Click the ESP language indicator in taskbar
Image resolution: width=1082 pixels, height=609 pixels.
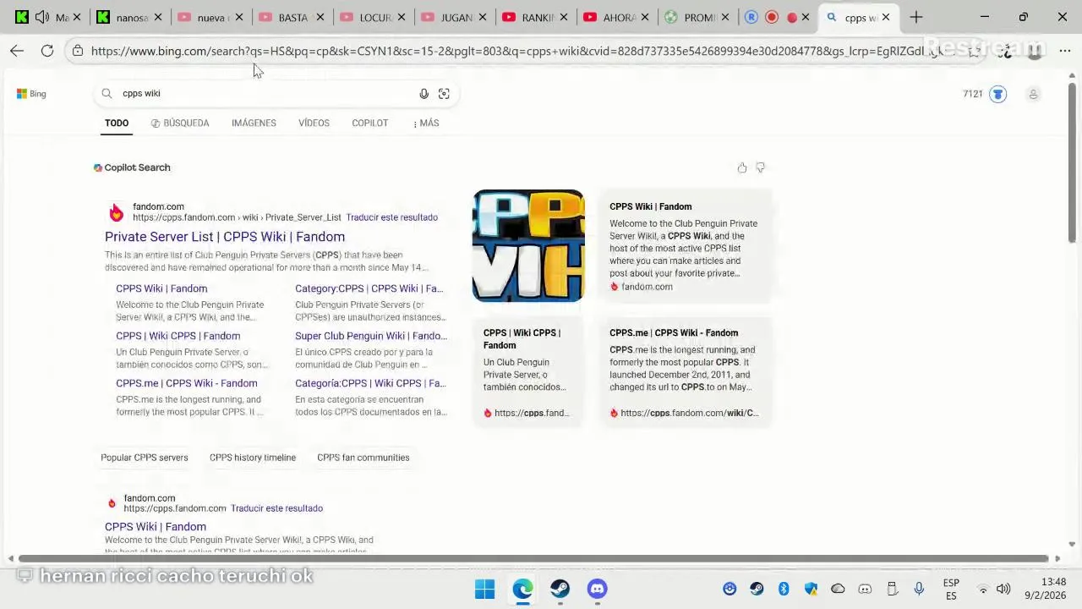point(951,589)
